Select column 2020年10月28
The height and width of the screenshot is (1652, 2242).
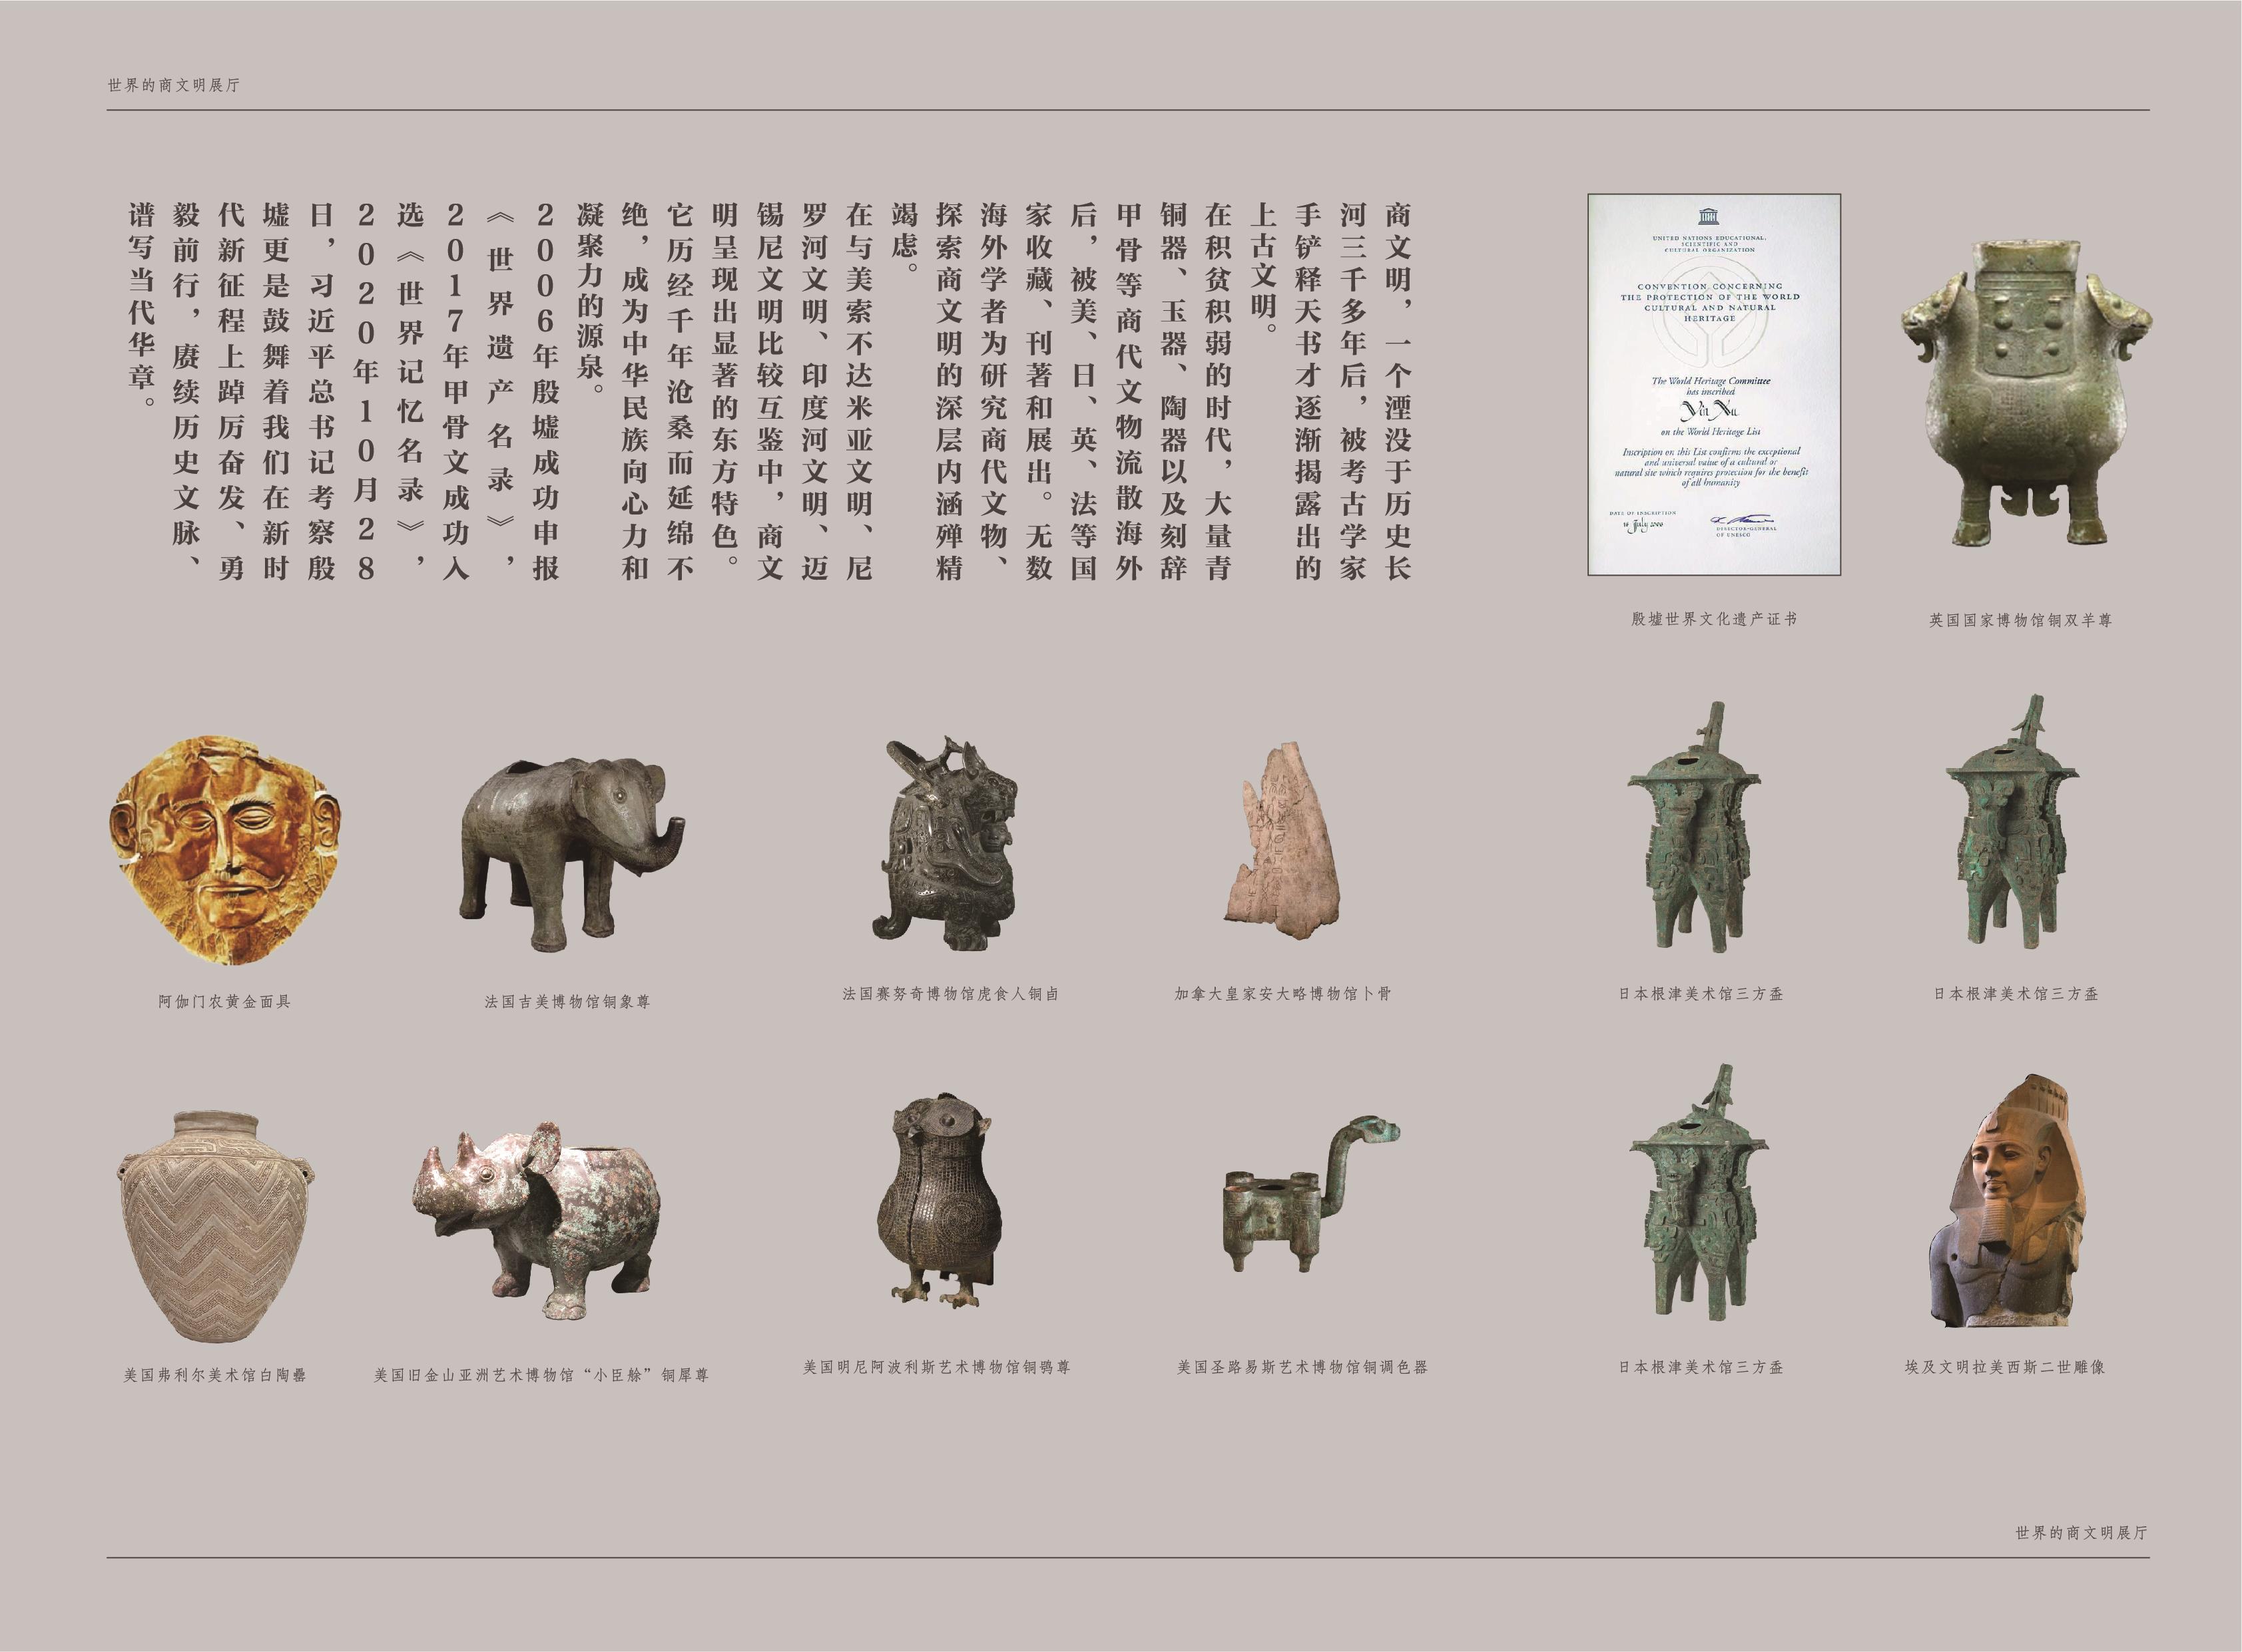(365, 390)
